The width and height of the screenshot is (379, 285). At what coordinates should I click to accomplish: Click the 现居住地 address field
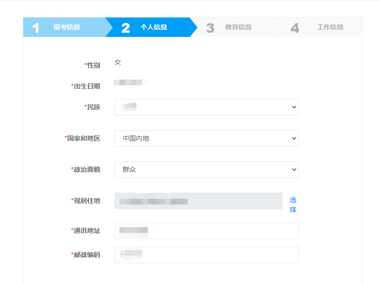199,201
